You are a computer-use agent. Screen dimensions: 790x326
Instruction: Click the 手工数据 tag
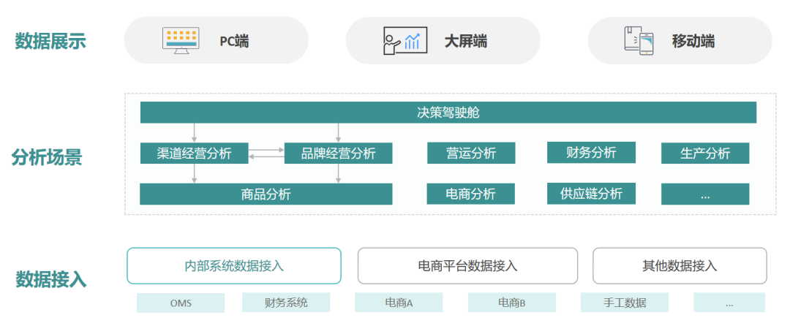tap(624, 303)
